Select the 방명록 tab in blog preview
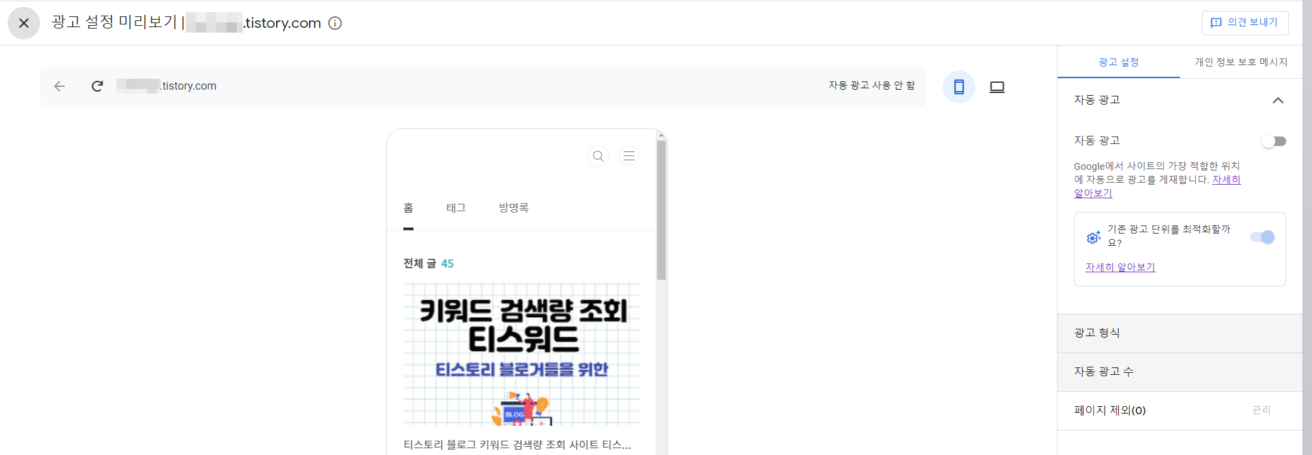This screenshot has width=1312, height=455. [x=514, y=208]
